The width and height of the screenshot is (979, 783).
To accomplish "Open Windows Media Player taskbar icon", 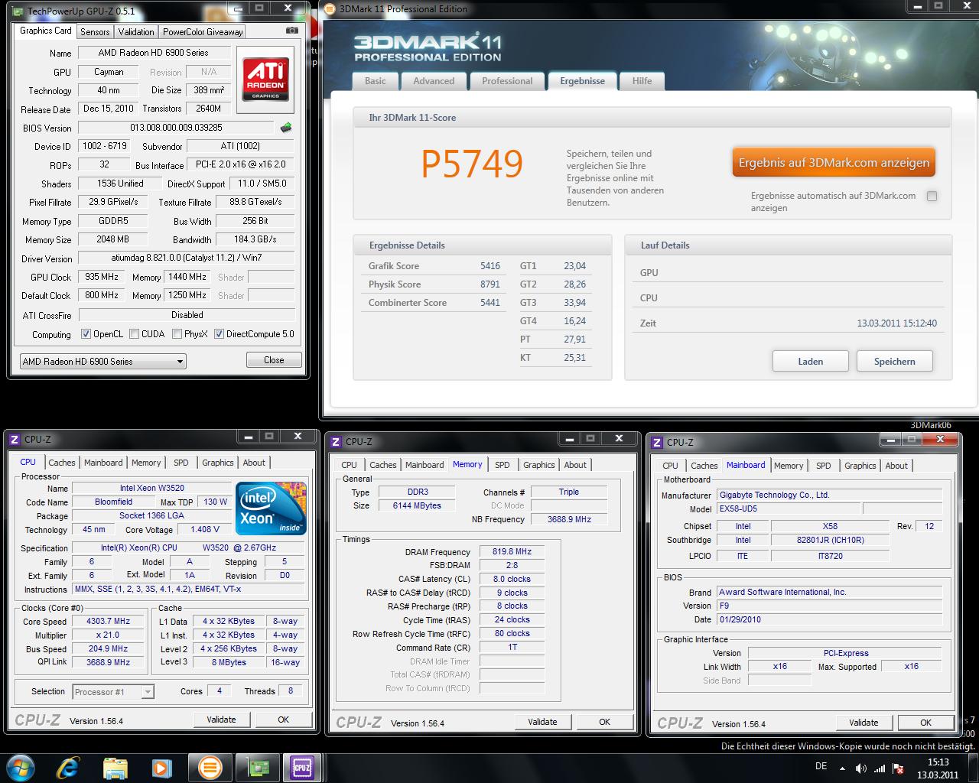I will [x=161, y=767].
